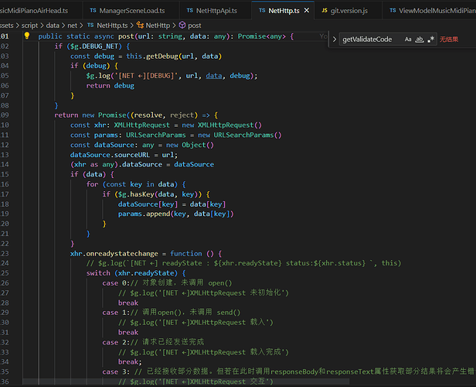Click 'case 2:' label in switch
The image size is (476, 387).
tap(116, 342)
